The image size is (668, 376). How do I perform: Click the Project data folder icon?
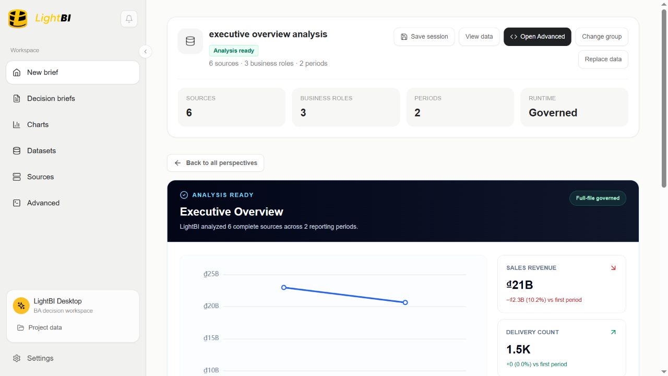pyautogui.click(x=20, y=327)
